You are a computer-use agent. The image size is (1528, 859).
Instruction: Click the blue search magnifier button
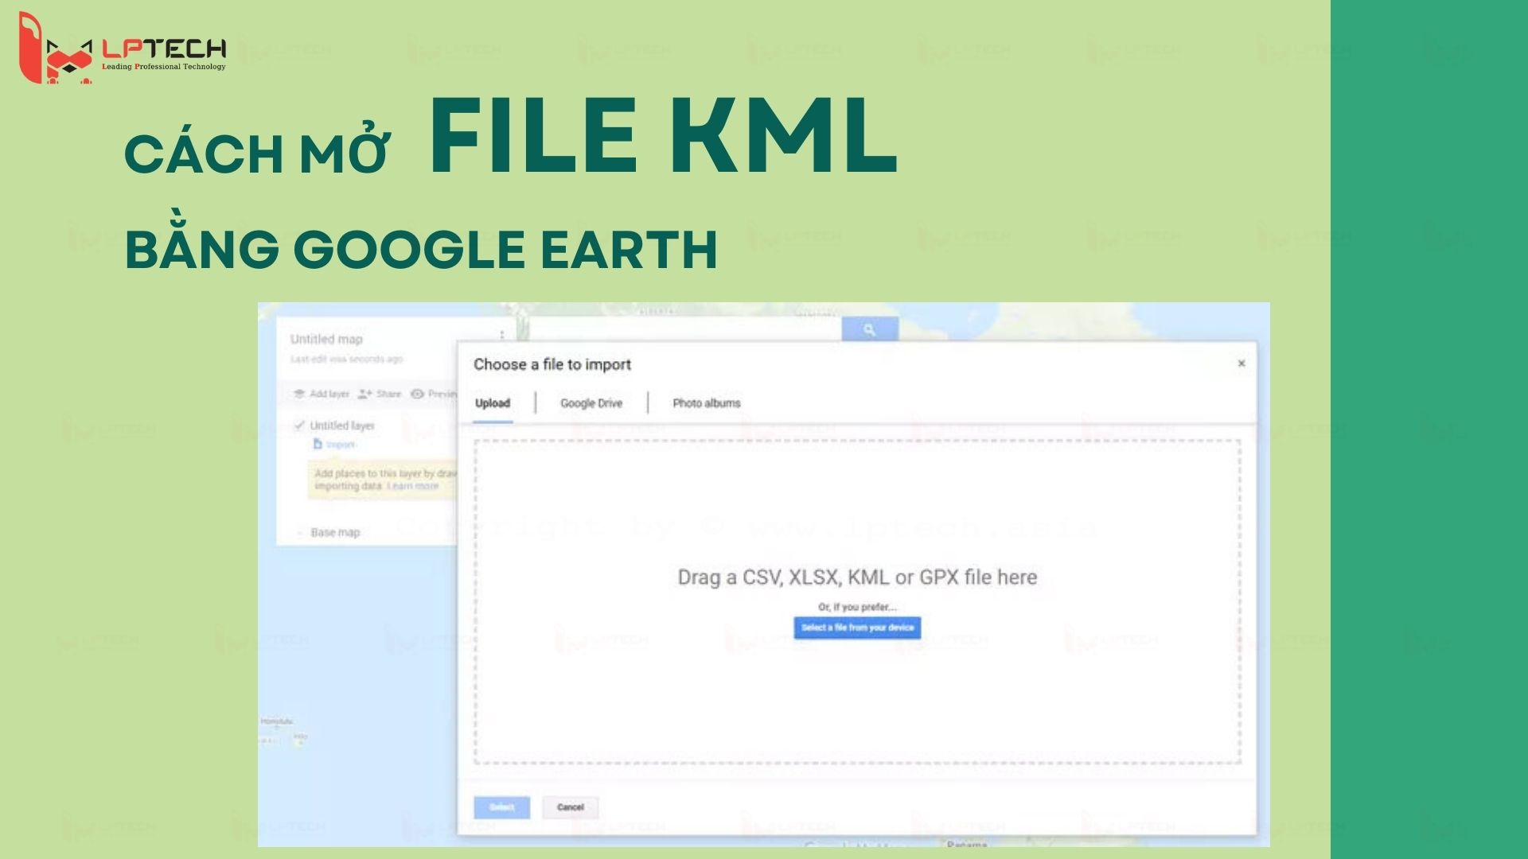(x=870, y=328)
